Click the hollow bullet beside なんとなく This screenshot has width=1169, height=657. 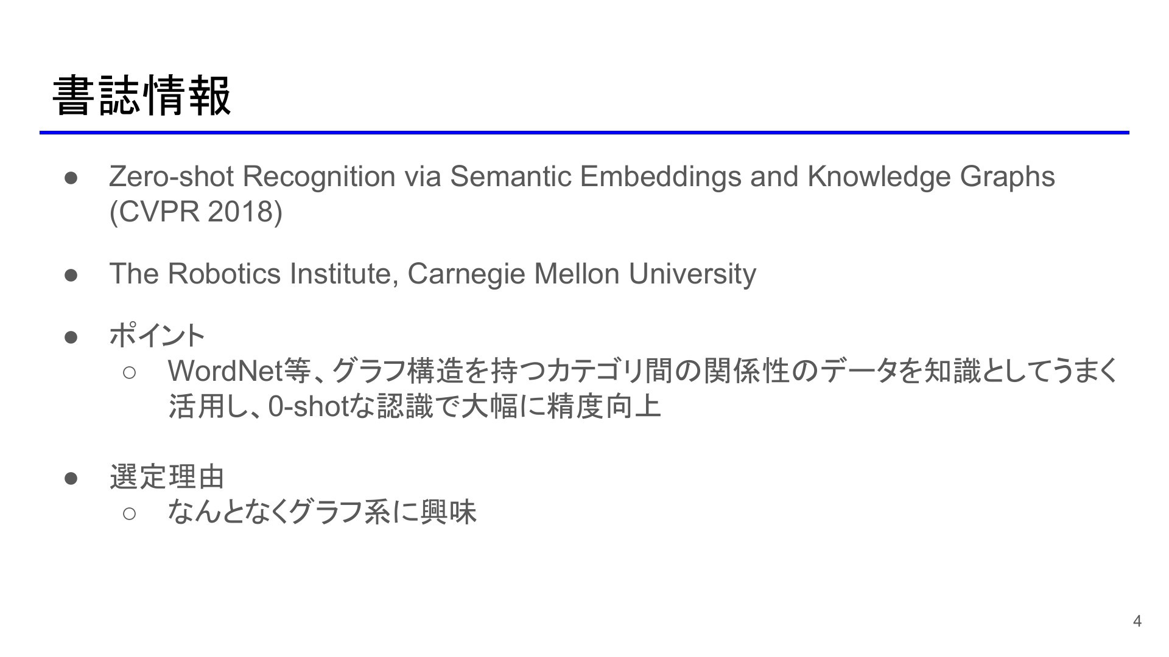coord(130,513)
